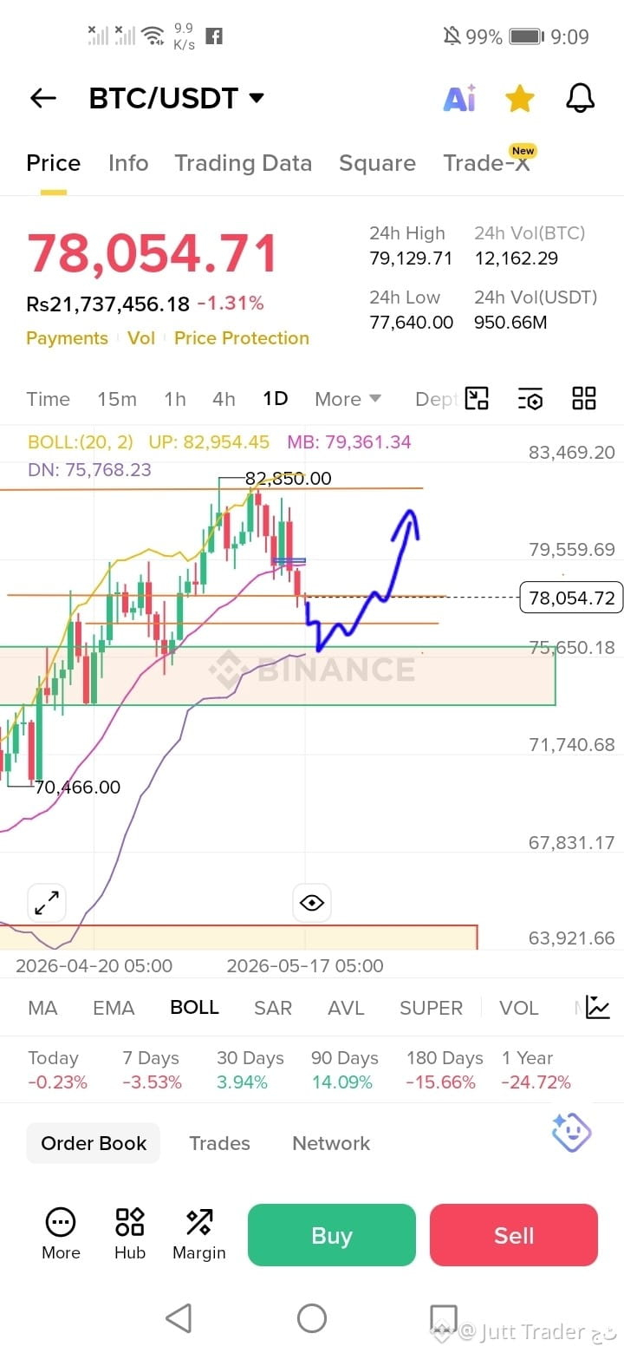
Task: Open the Margin trading icon
Action: pos(199,1234)
